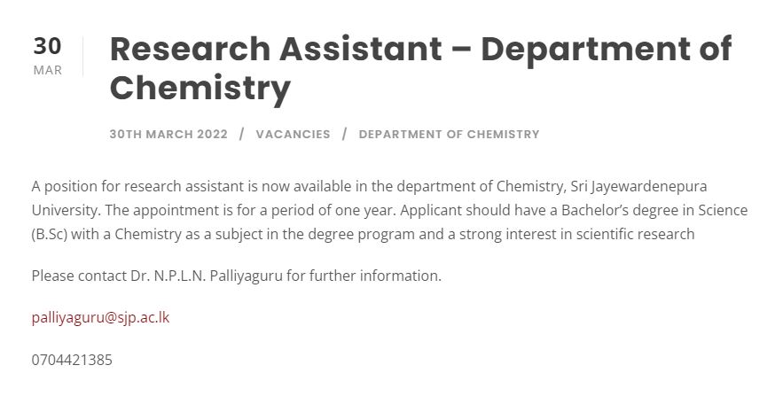783x412 pixels.
Task: Click the 'further information' text
Action: (x=375, y=276)
